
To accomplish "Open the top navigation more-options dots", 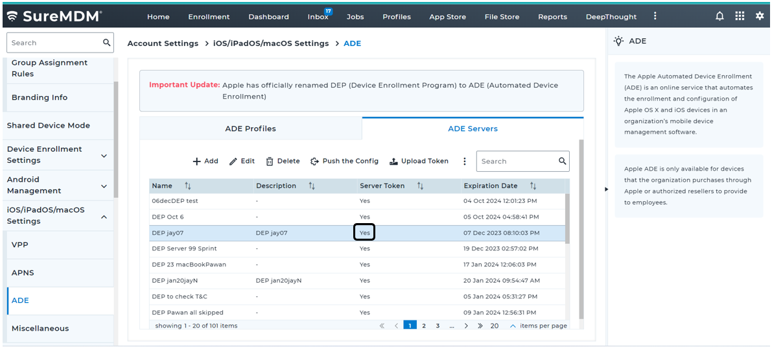I will point(655,16).
